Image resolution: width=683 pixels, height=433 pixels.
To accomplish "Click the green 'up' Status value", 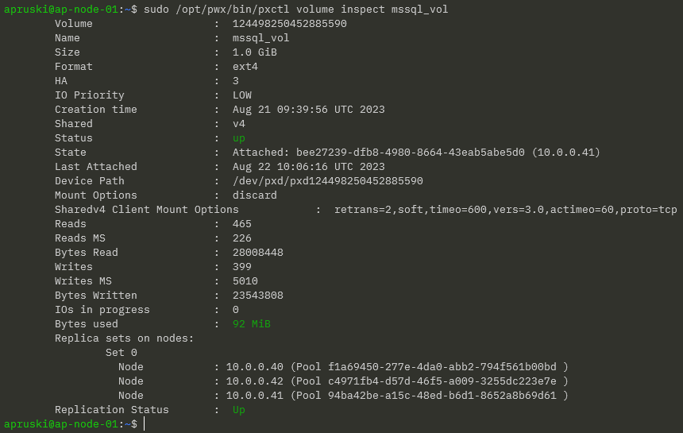I will (x=239, y=138).
